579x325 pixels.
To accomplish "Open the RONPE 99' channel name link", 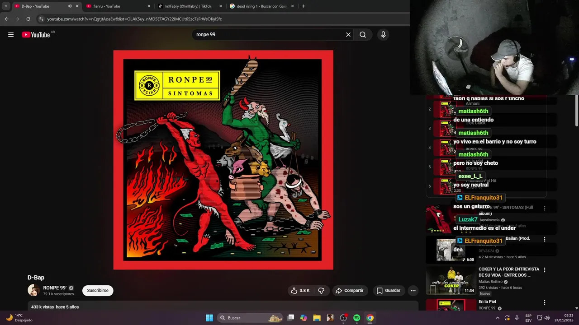I will 55,288.
